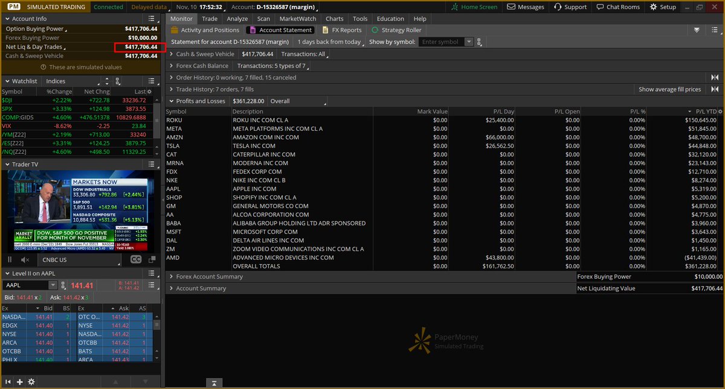Collapse the Level II on AAPL gadget
This screenshot has height=389, width=725.
coord(7,273)
